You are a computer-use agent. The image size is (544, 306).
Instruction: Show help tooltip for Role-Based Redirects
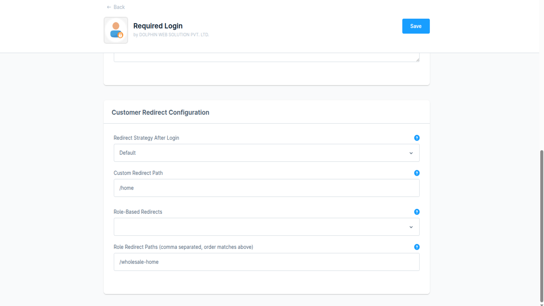pyautogui.click(x=416, y=212)
